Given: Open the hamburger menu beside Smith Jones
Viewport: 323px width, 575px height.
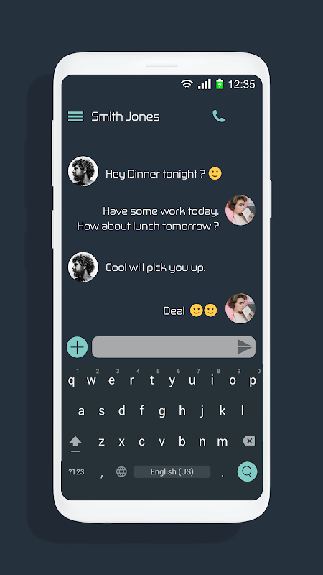Looking at the screenshot, I should 75,116.
